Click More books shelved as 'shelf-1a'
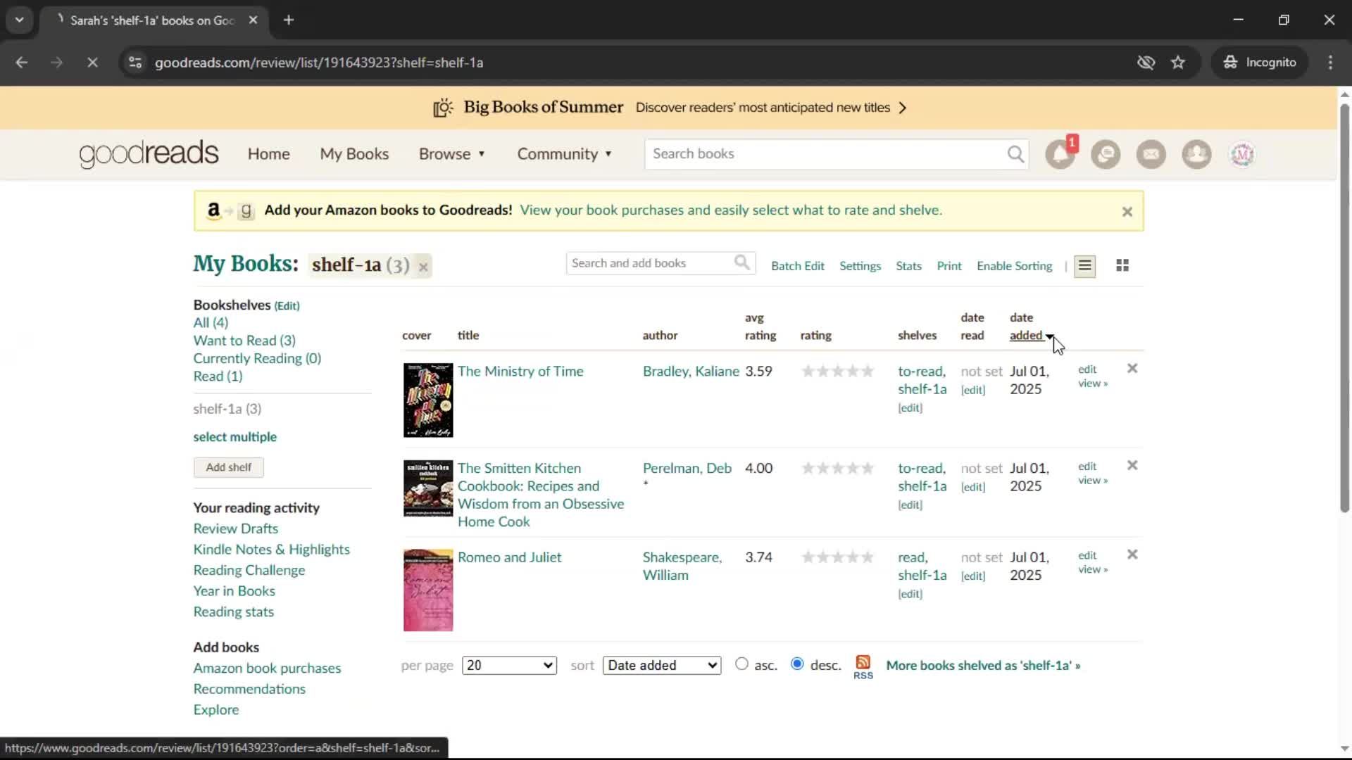This screenshot has height=760, width=1352. [x=983, y=666]
